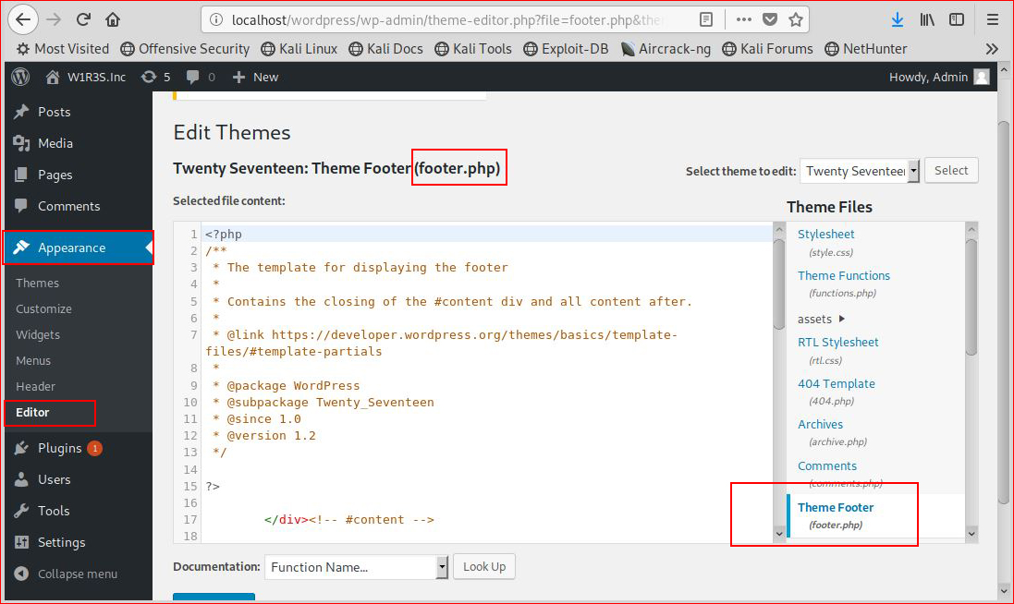Open the downloads arrow icon
The image size is (1014, 604).
click(x=897, y=20)
